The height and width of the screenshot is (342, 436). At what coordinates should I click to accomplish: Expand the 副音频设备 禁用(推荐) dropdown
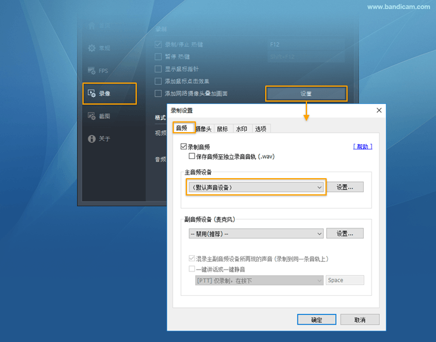(256, 234)
